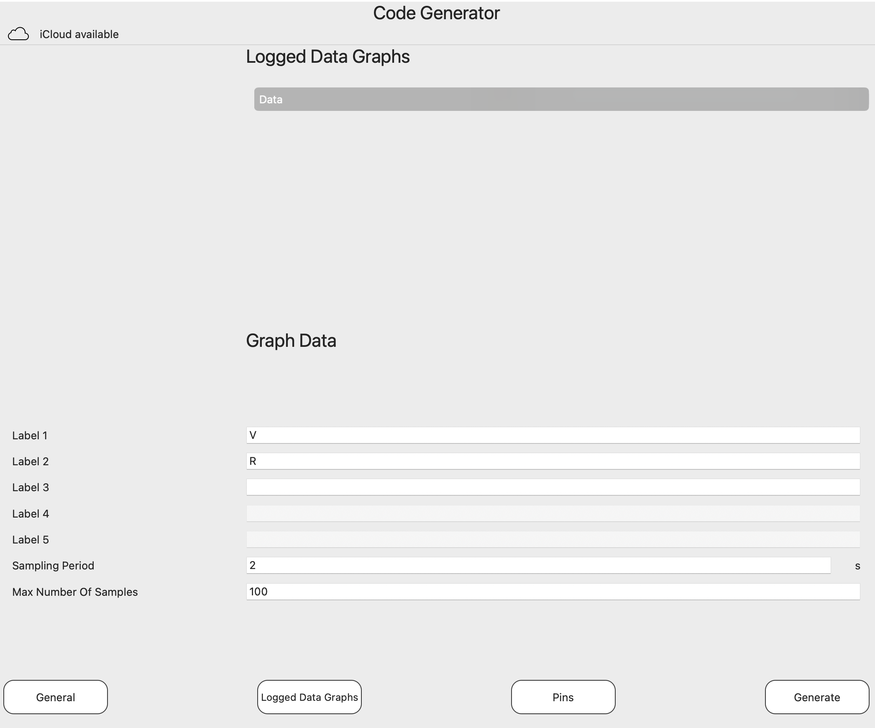Screen dimensions: 875x728
Task: Click the Graph Data section heading
Action: pos(291,341)
